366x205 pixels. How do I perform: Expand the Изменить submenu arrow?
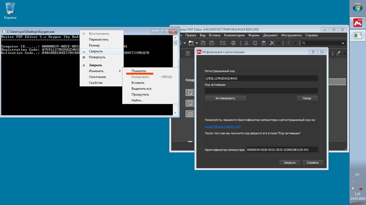(x=120, y=71)
